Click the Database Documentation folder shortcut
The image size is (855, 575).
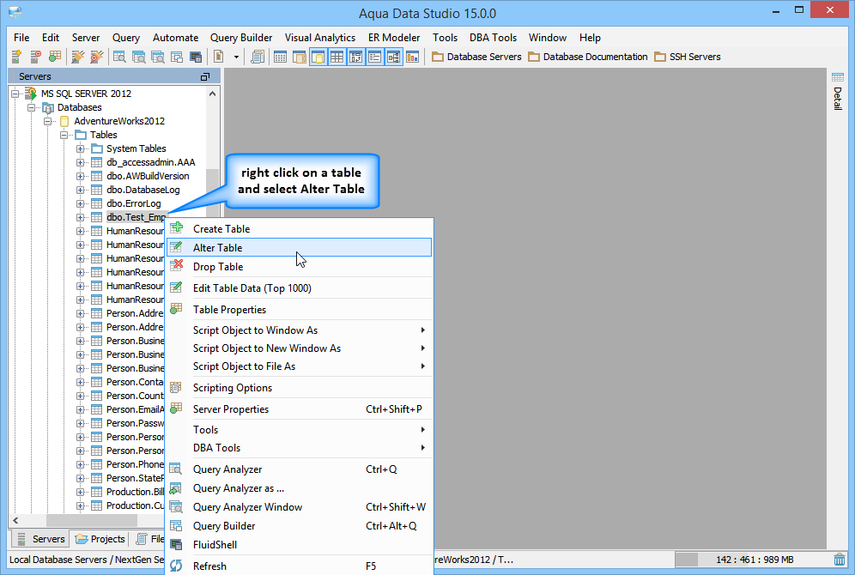(x=588, y=57)
